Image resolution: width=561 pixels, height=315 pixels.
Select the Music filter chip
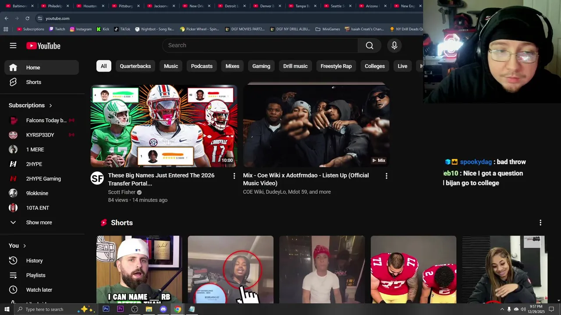pos(171,66)
